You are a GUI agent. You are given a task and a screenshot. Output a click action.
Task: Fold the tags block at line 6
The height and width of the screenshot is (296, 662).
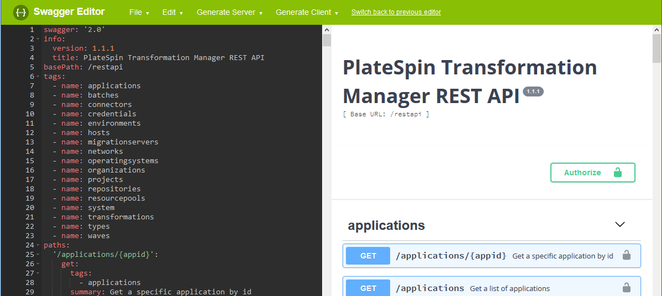pyautogui.click(x=38, y=77)
